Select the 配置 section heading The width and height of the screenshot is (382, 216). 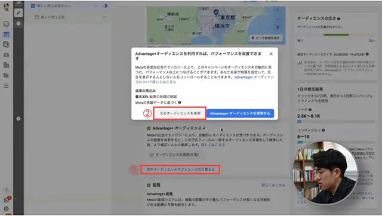(156, 185)
